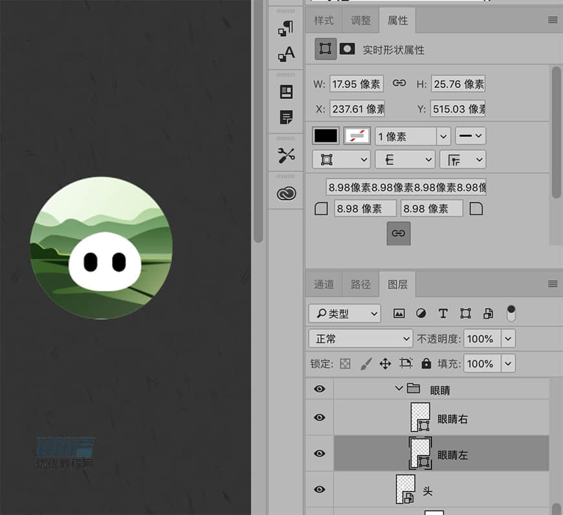This screenshot has width=563, height=515.
Task: Open the 类型 layer filter dropdown
Action: tap(345, 314)
